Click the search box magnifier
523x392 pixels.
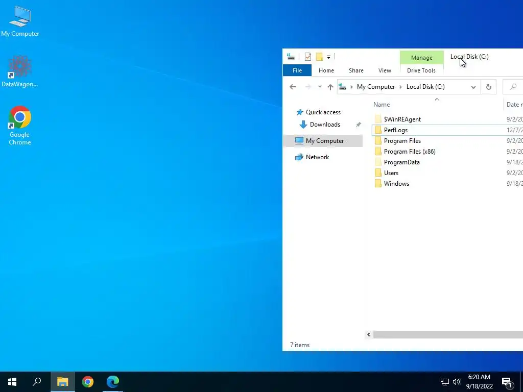pyautogui.click(x=513, y=87)
